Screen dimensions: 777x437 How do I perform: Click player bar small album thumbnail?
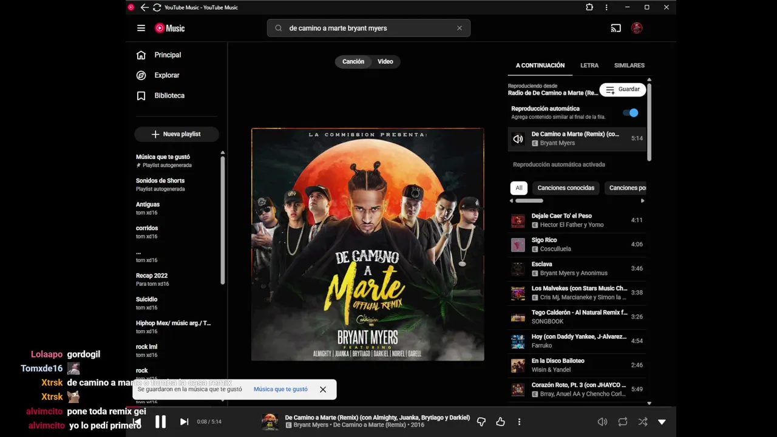pos(270,422)
